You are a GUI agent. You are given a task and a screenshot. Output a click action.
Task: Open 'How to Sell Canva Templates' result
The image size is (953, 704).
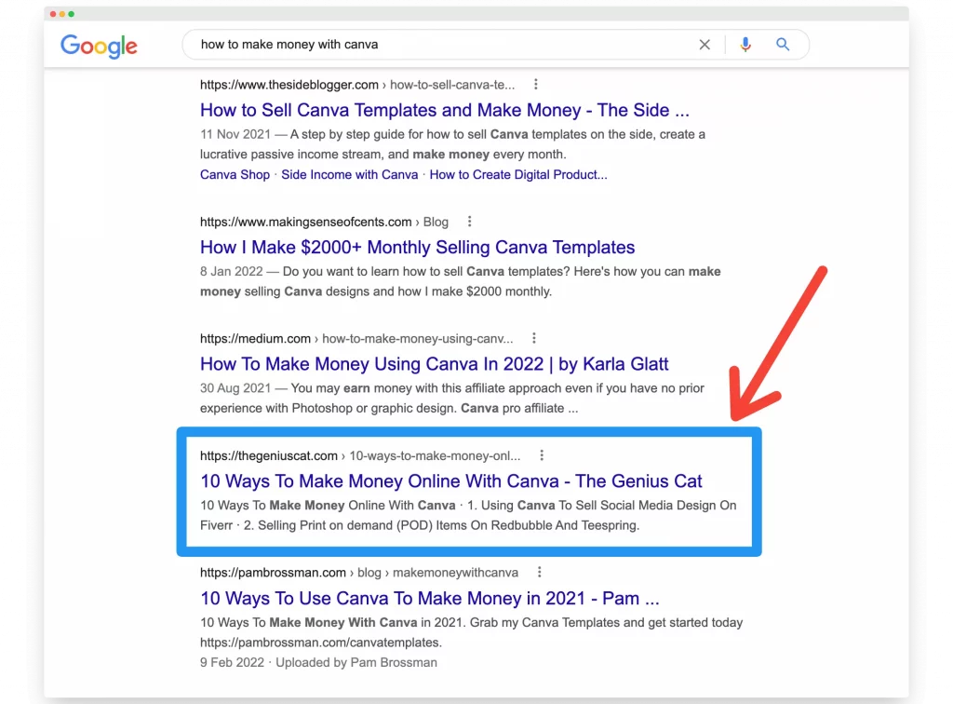pyautogui.click(x=444, y=110)
